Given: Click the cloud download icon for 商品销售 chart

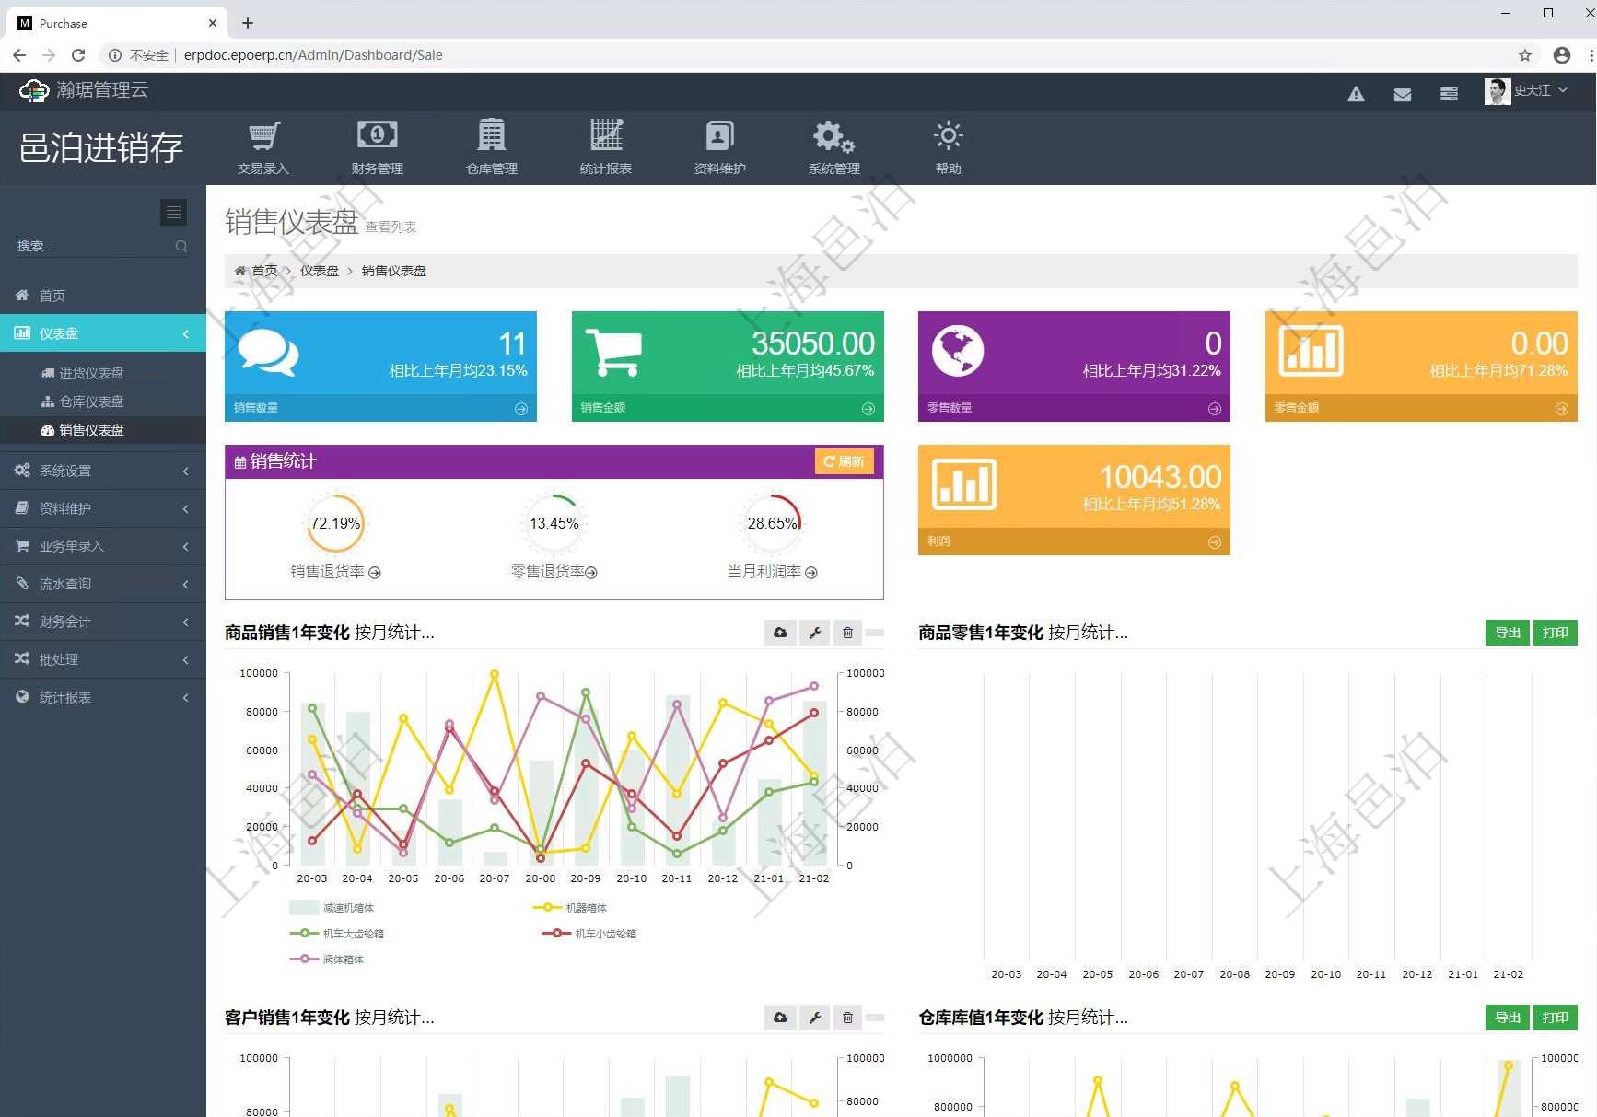Looking at the screenshot, I should pos(780,633).
